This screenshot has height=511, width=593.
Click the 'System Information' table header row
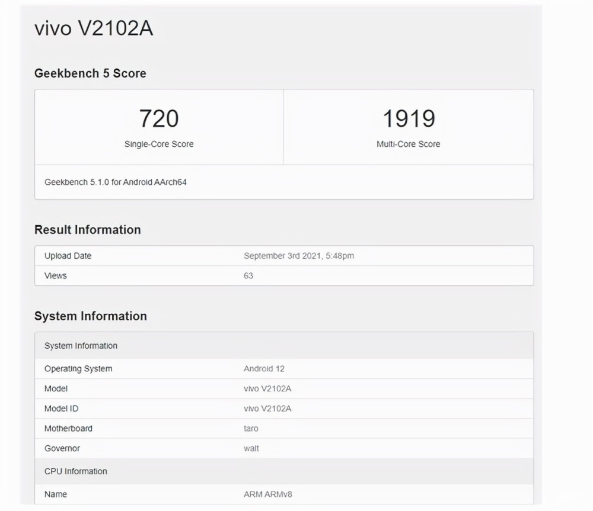pos(284,346)
